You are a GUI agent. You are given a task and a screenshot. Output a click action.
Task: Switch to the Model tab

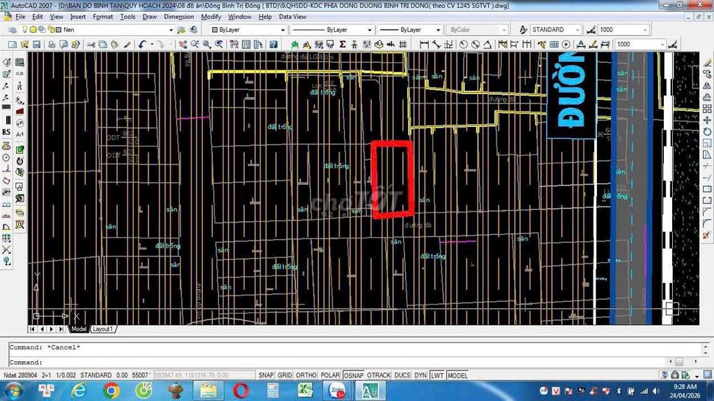(78, 329)
